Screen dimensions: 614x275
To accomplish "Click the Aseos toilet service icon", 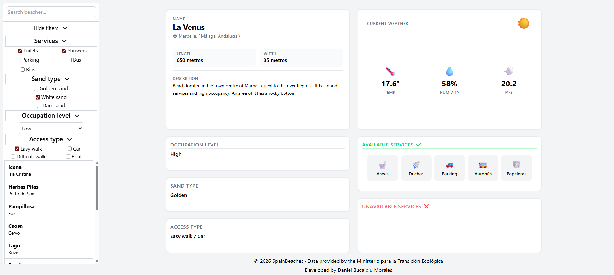I will pos(382,165).
